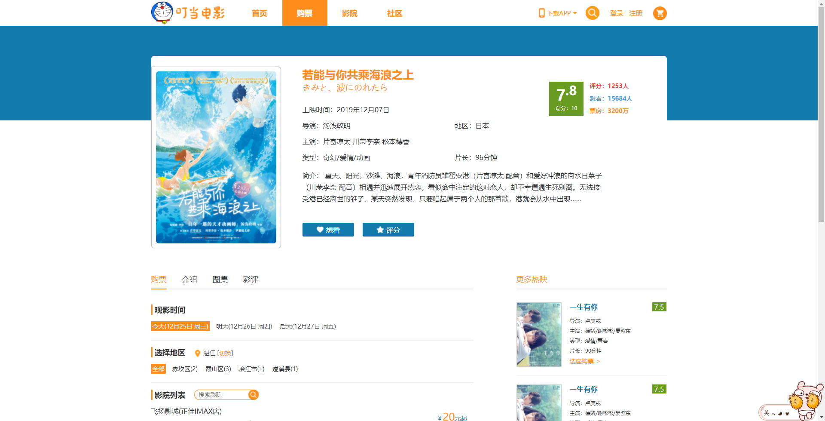Screen dimensions: 825x421
Task: Filter by 霞山区(3) district
Action: tap(218, 369)
